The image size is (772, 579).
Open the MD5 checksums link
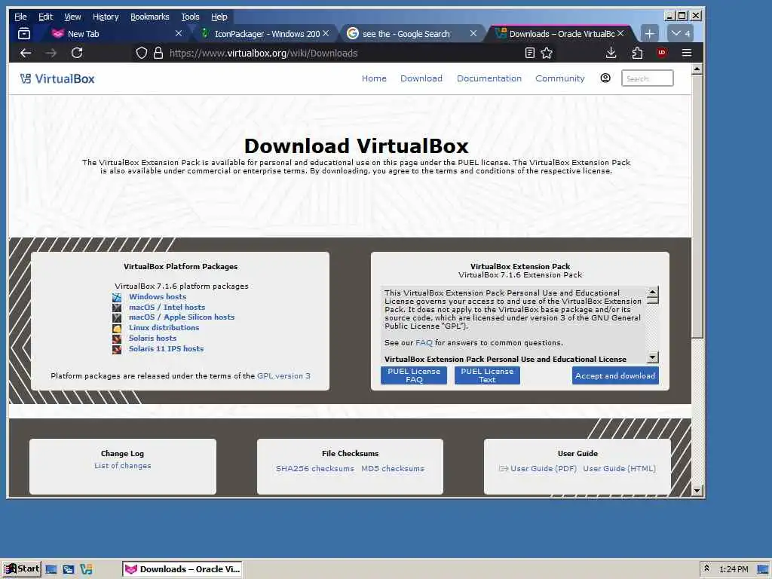pos(392,469)
